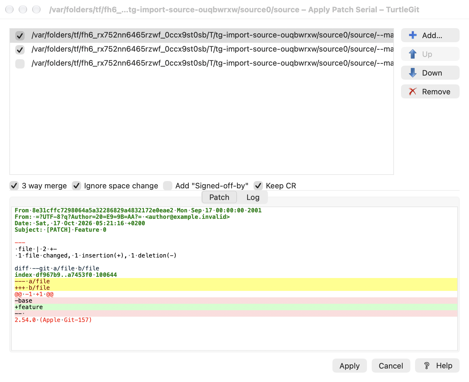The height and width of the screenshot is (382, 469).
Task: Click the Apply button
Action: click(x=349, y=366)
